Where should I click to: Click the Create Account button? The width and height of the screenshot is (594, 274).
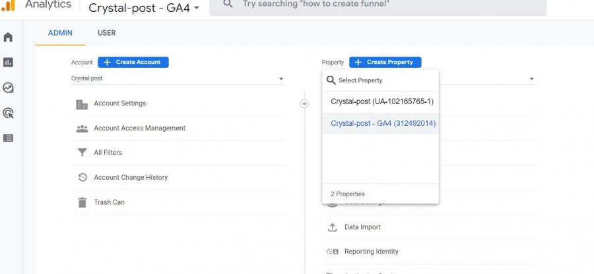(x=133, y=62)
